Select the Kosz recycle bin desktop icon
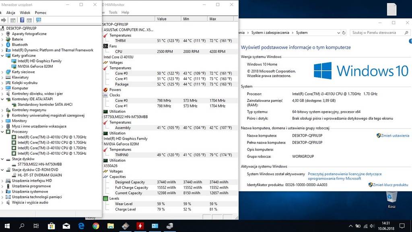This screenshot has height=232, width=412. (x=391, y=200)
